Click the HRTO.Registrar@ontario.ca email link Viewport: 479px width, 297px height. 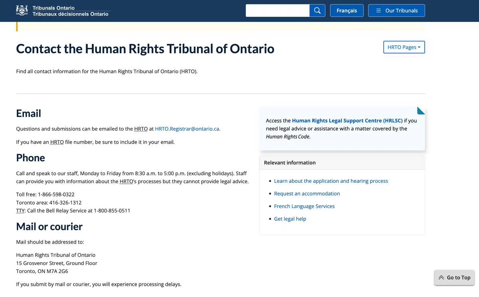[x=187, y=129]
